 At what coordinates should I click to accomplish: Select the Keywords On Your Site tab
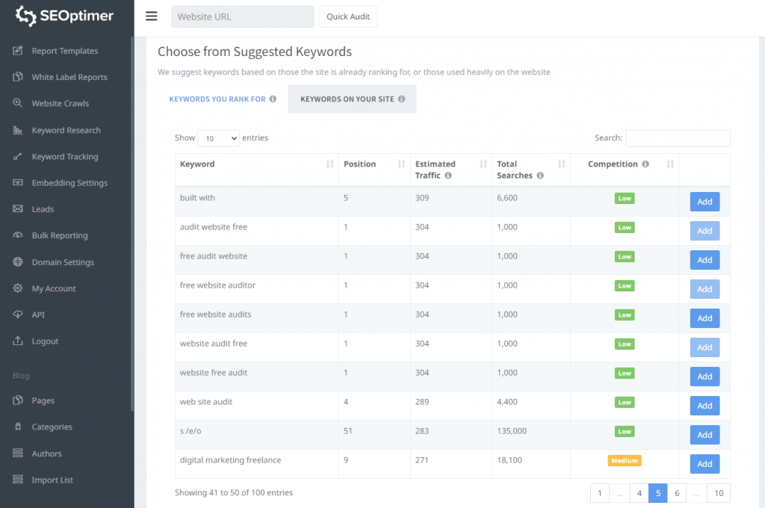352,99
